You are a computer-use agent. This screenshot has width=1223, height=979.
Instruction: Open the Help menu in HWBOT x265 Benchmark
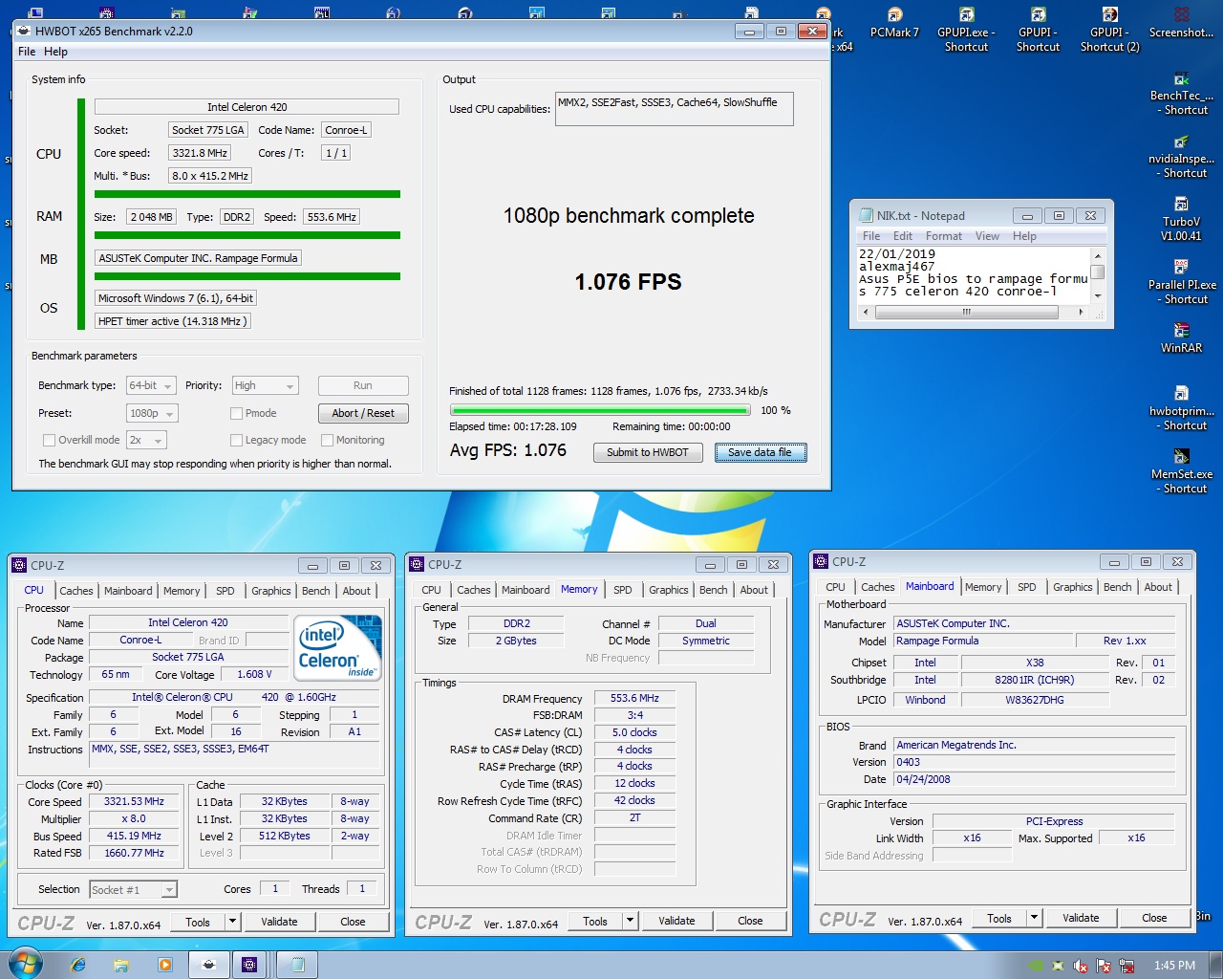[55, 52]
